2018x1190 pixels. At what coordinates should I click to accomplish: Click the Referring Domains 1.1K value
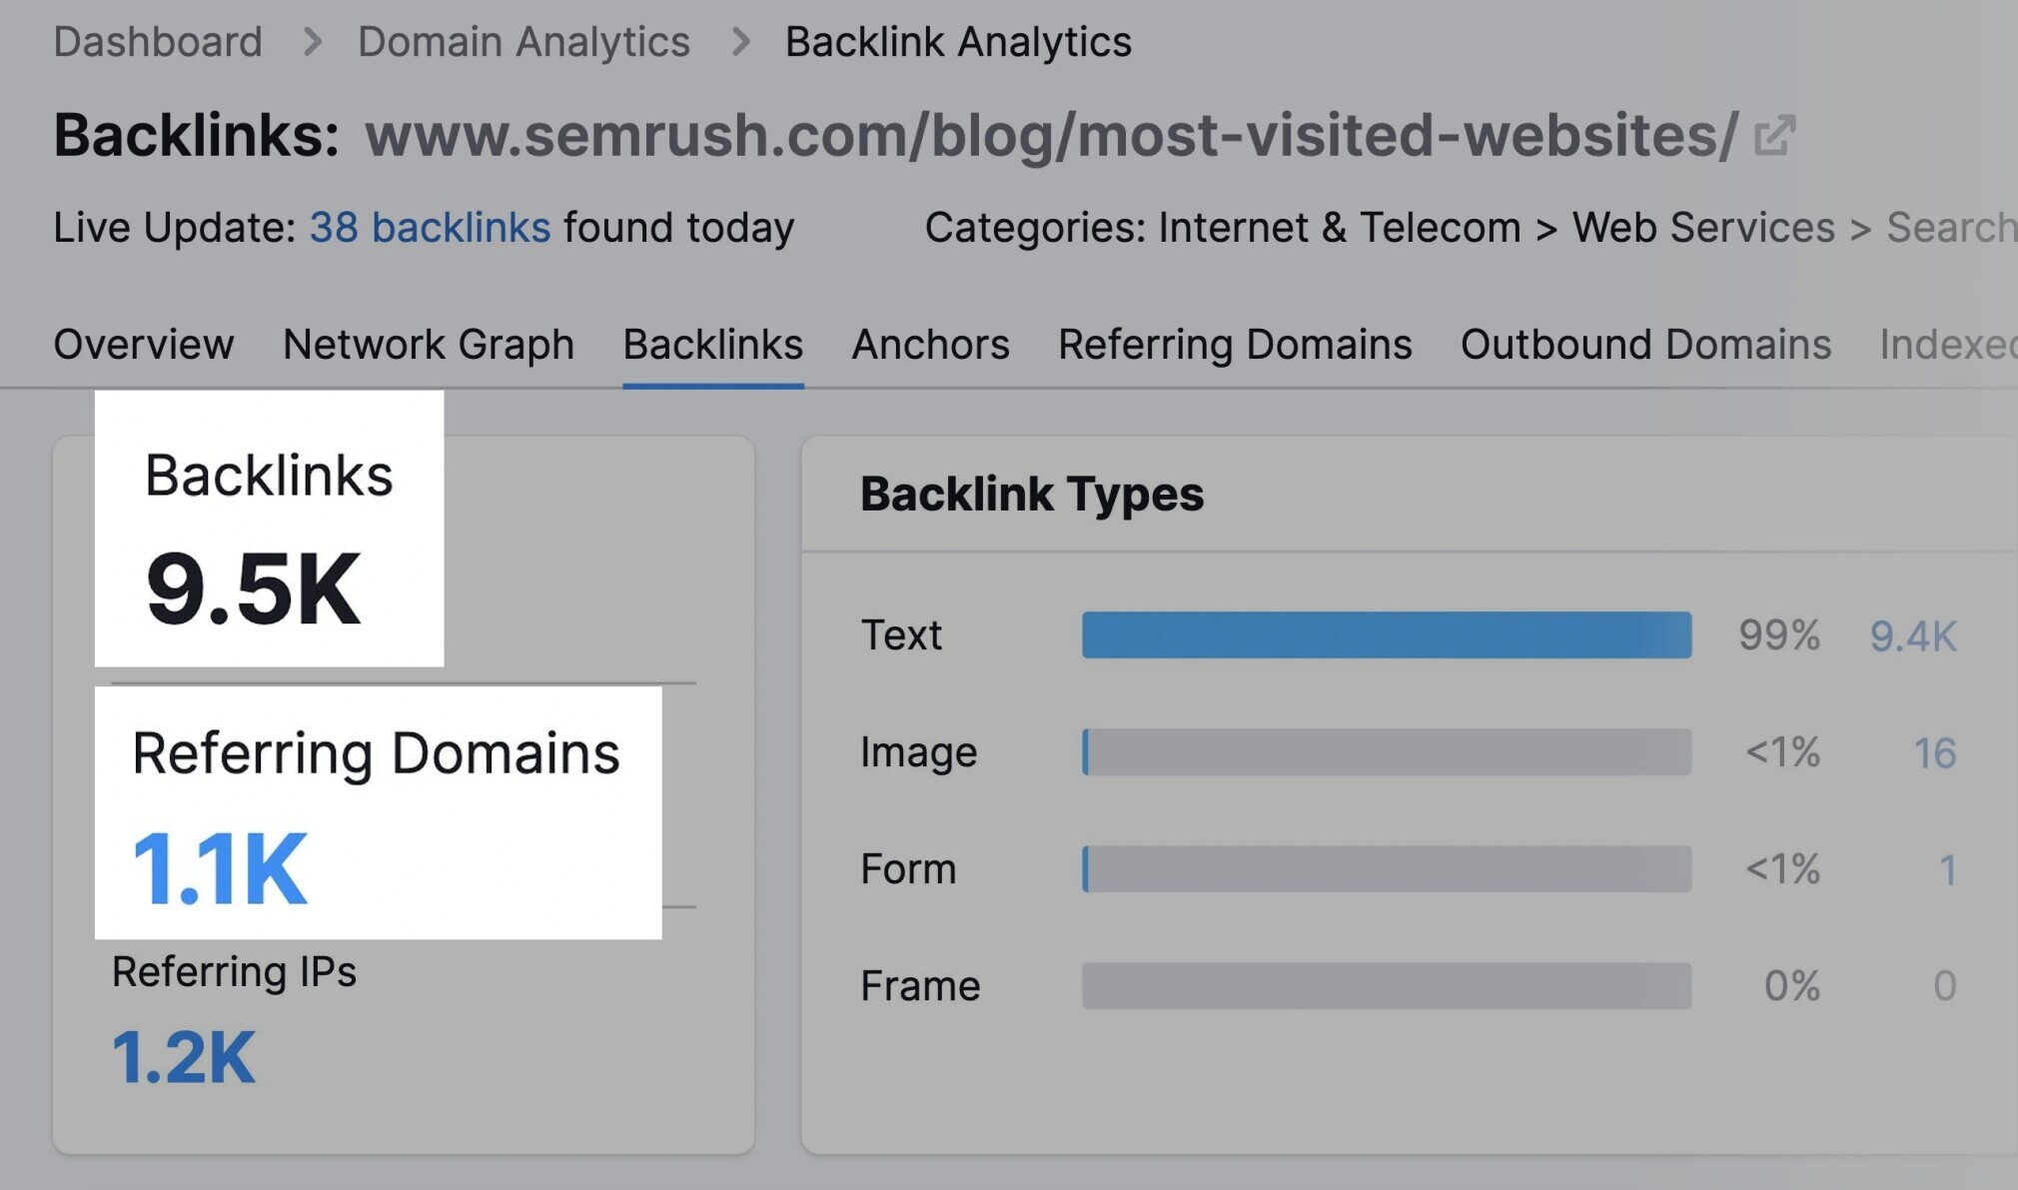tap(220, 869)
